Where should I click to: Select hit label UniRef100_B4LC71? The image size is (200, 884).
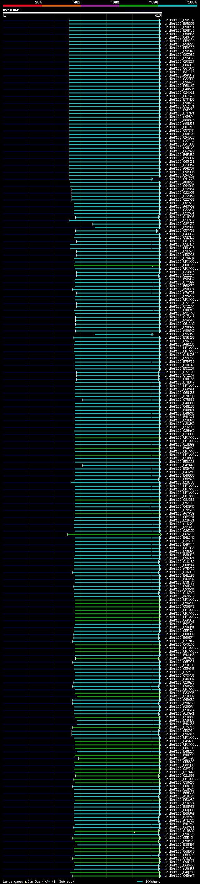pos(179,417)
